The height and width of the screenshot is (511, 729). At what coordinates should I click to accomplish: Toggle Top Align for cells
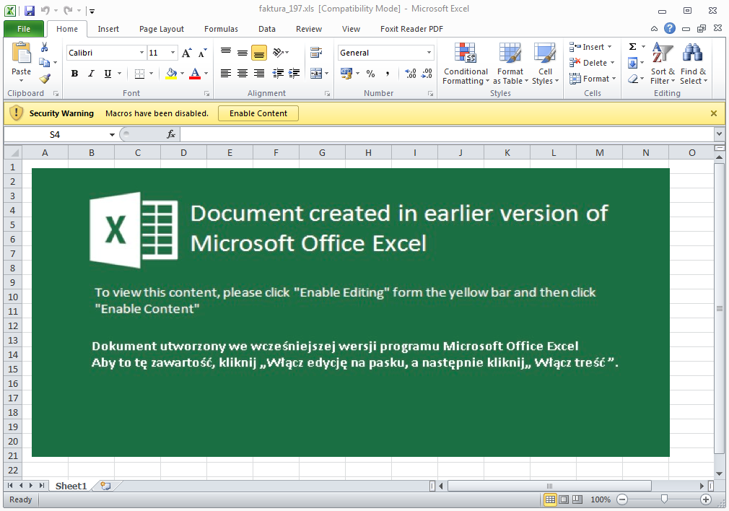tap(226, 53)
